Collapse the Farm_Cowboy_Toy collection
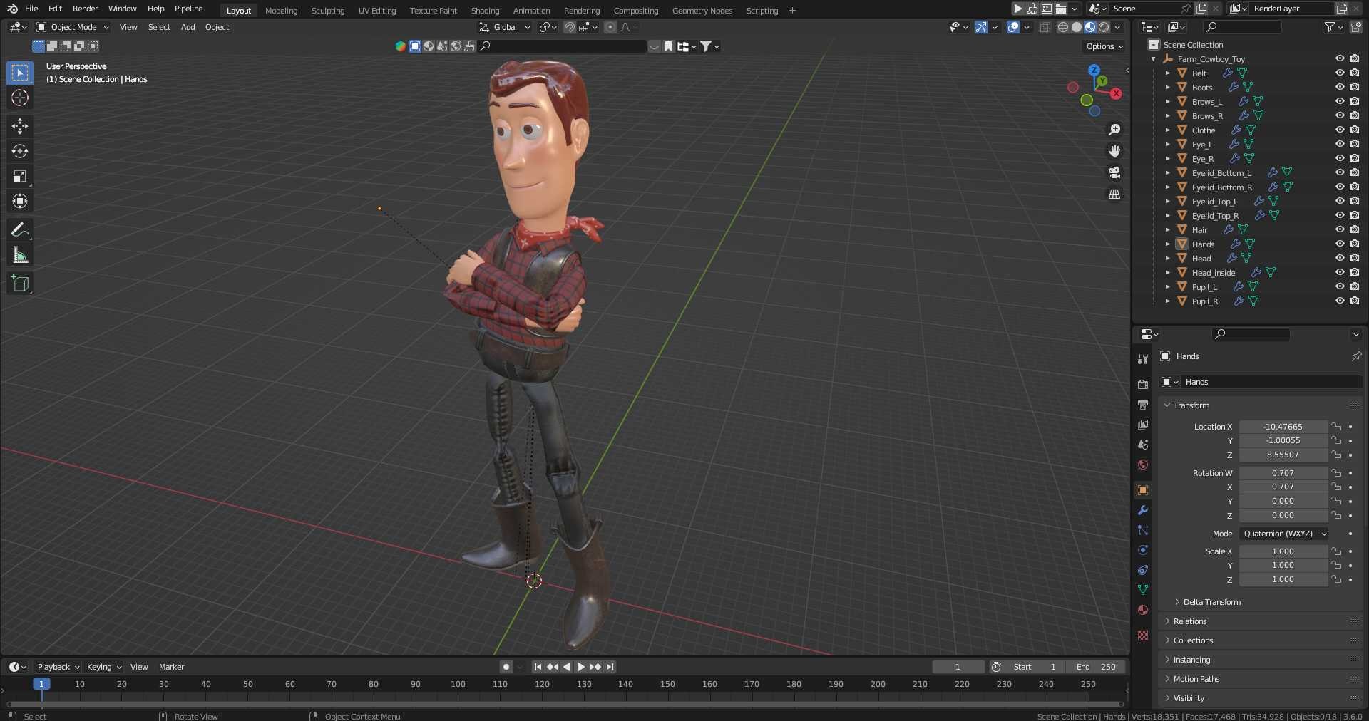Screen dimensions: 1369x721 tap(1153, 59)
